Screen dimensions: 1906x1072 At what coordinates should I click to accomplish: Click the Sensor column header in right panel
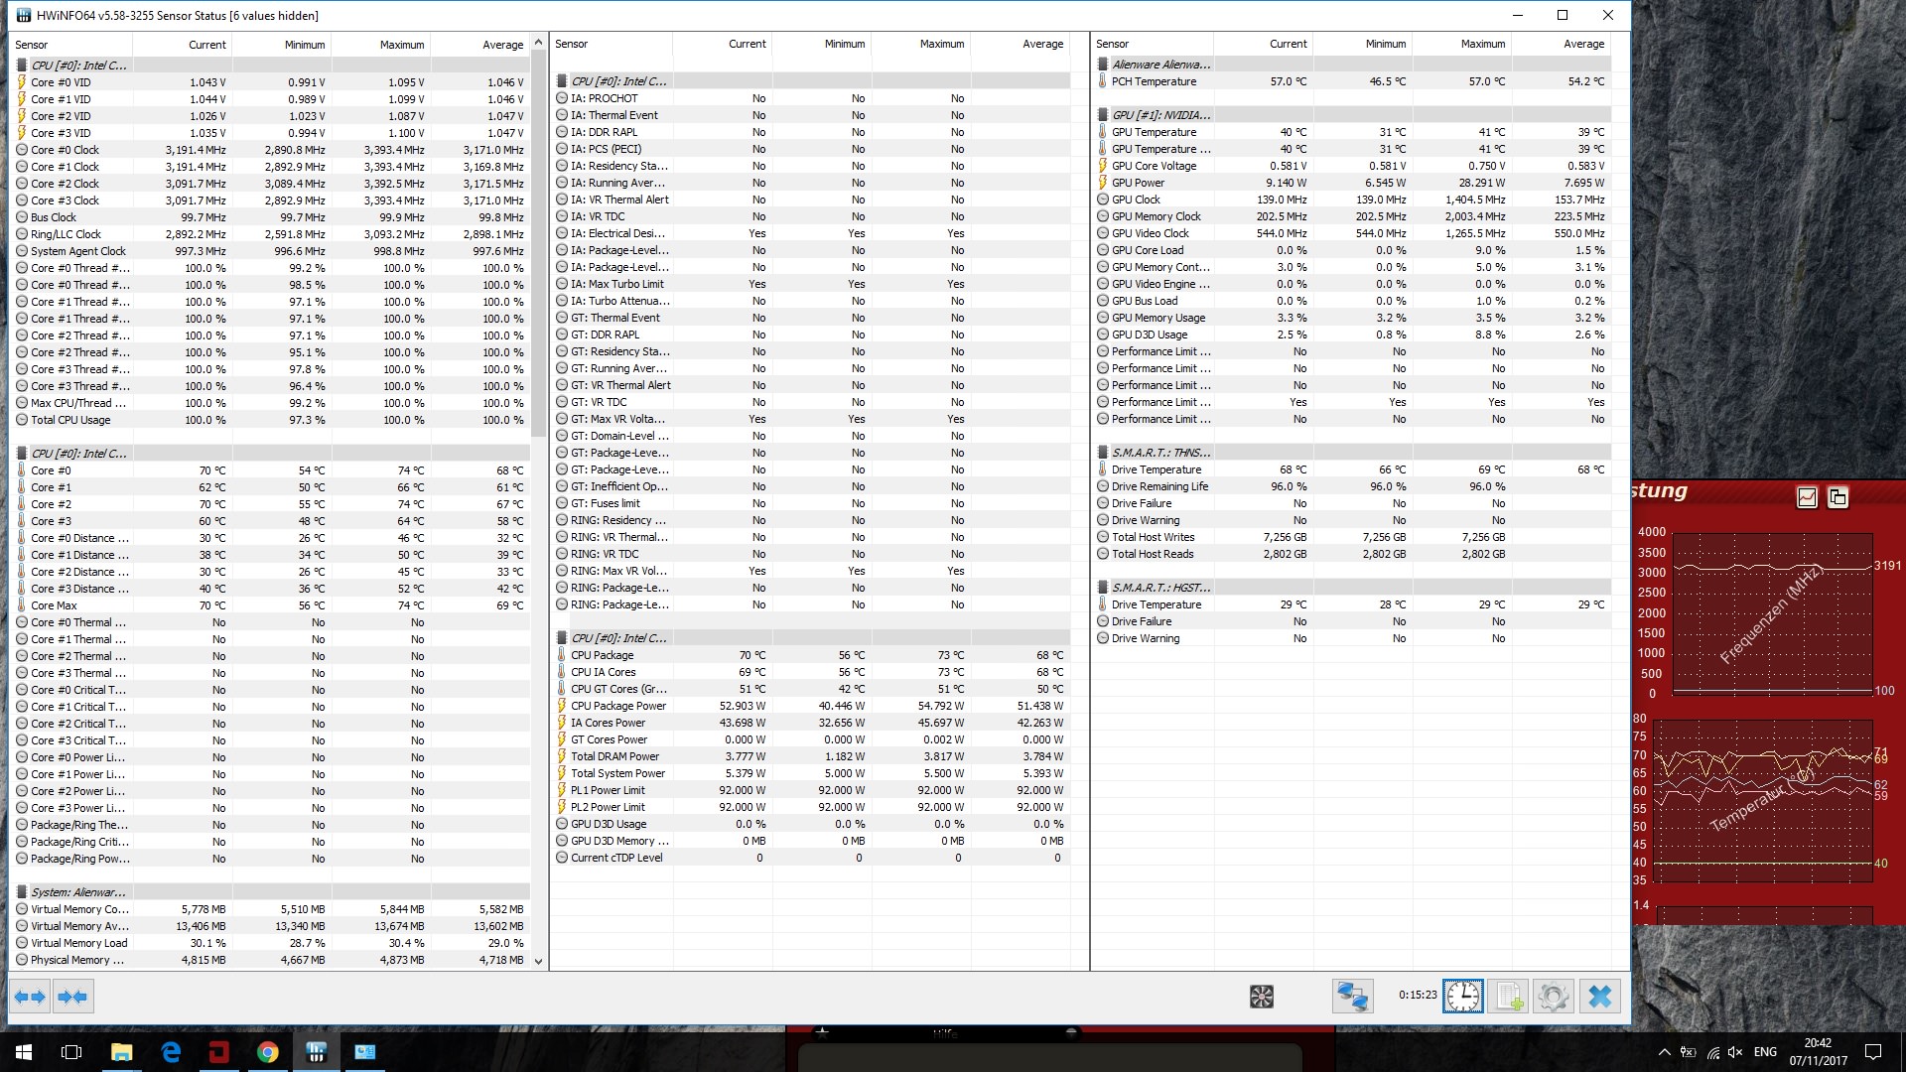[1153, 44]
